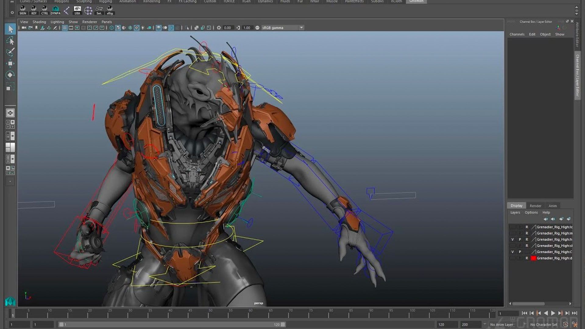Screen dimensions: 585x329
Task: Toggle the P playback flag on Grenadier_Rig_High:C layer
Action: pos(520,252)
